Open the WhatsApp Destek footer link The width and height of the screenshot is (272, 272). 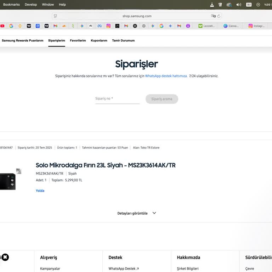(124, 268)
